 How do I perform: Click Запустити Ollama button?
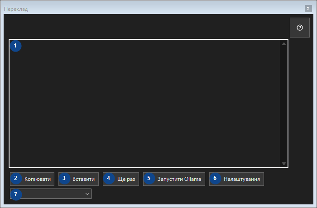(x=174, y=179)
